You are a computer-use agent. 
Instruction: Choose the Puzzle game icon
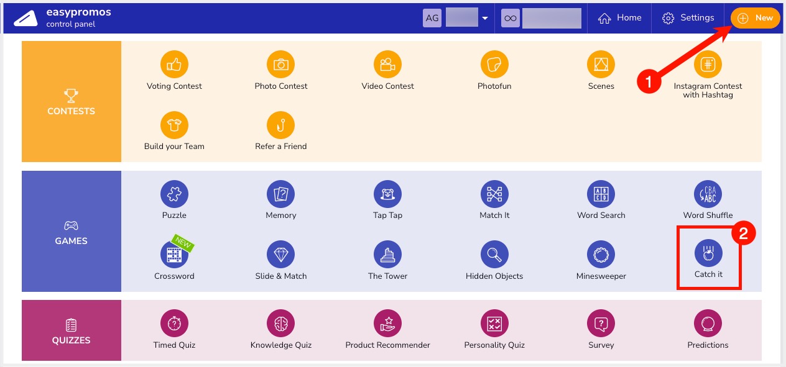174,194
